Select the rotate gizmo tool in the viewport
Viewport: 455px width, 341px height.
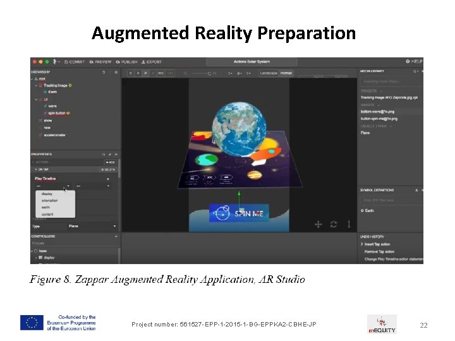(x=334, y=224)
